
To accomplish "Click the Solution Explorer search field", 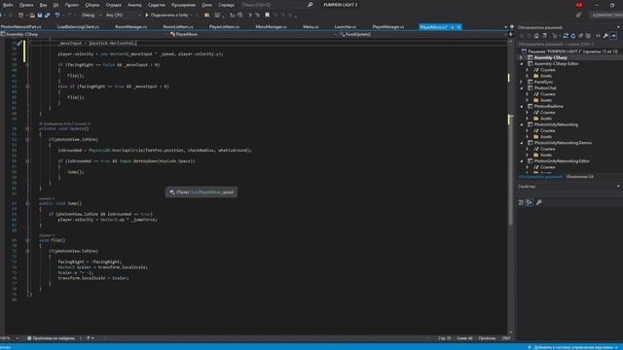I will pos(569,44).
